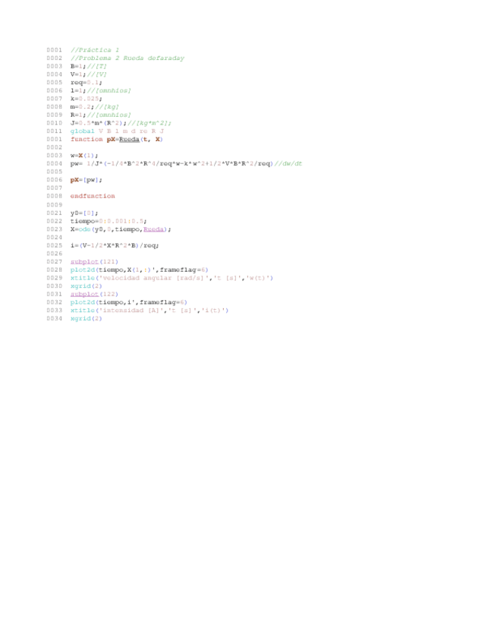
Task: Click line number 0021
Action: coord(54,213)
